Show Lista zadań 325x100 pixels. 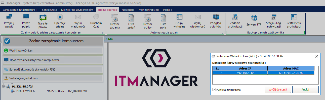[131, 21]
